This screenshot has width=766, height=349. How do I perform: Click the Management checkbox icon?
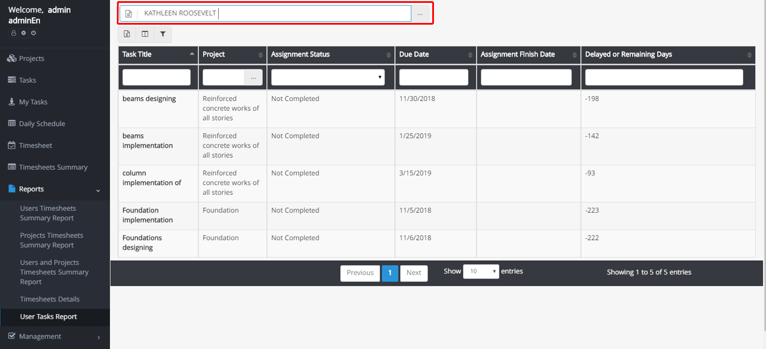11,336
